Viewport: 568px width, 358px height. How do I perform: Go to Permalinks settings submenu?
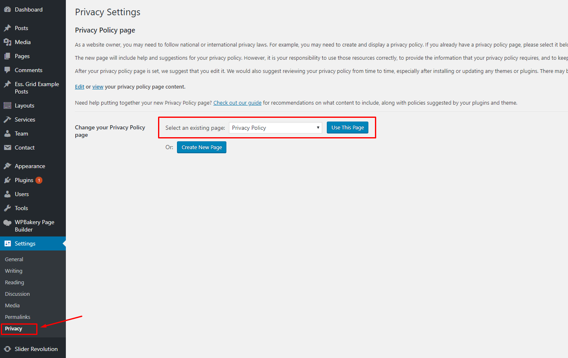[18, 317]
